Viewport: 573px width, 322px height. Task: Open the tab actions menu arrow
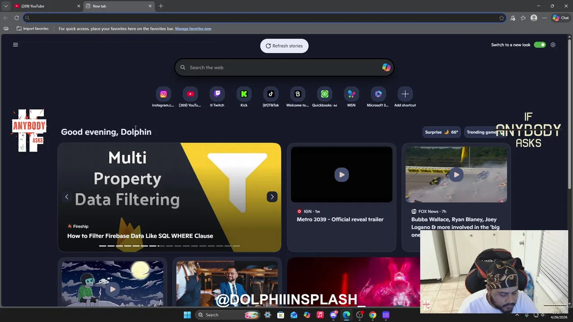tap(6, 6)
